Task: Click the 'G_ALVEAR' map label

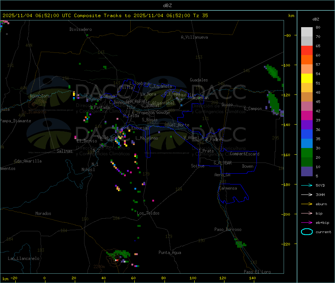Action: tap(223, 163)
